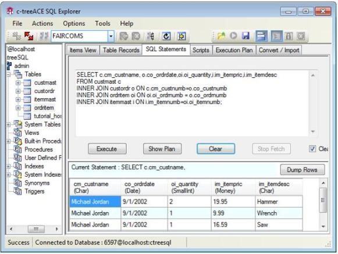Image resolution: width=338 pixels, height=254 pixels.
Task: Click the results grid vertical scrollbar thumb
Action: tap(323, 200)
